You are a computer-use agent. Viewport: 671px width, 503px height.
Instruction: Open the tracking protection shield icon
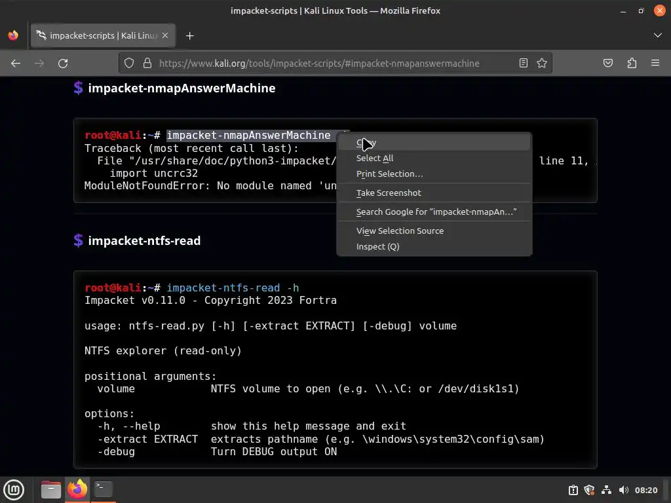click(x=129, y=64)
